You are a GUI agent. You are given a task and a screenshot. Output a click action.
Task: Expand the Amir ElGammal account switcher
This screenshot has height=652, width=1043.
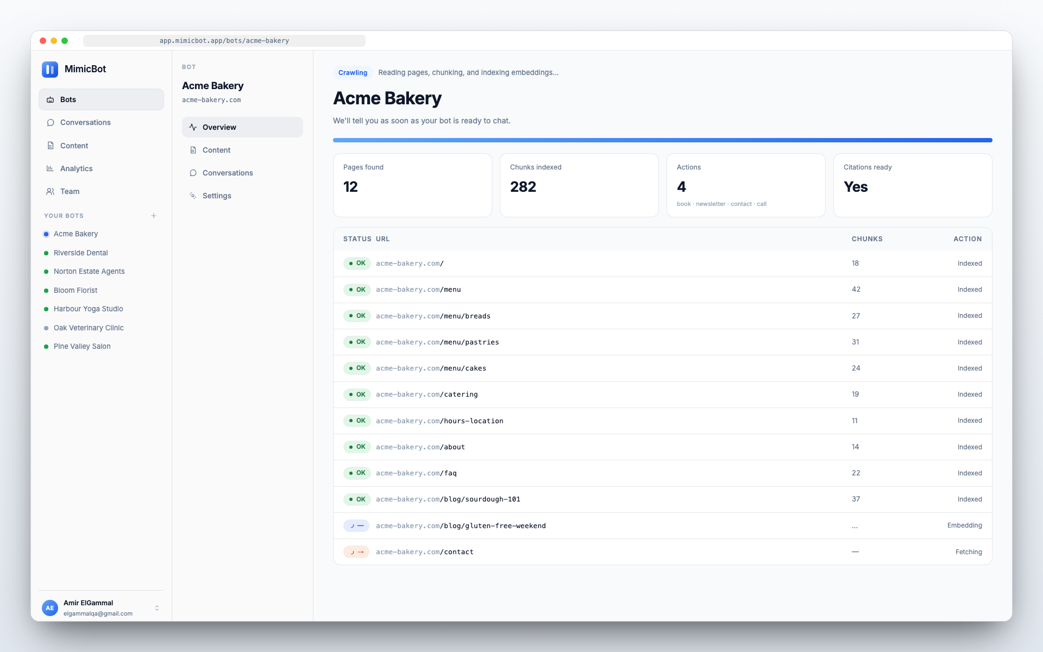(x=157, y=608)
